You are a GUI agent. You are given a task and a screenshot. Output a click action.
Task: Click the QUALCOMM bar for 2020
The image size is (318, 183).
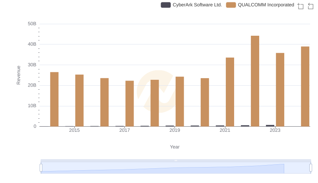coord(205,102)
